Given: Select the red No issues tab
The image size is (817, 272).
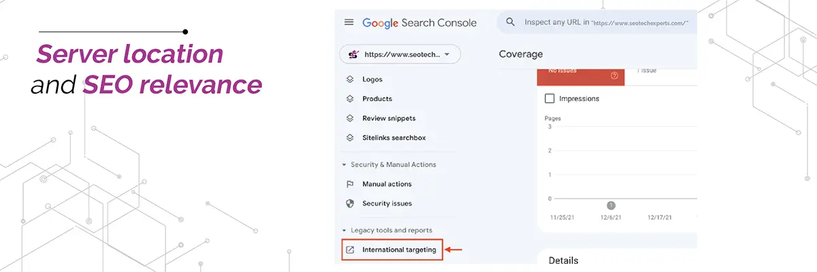Looking at the screenshot, I should click(x=581, y=76).
